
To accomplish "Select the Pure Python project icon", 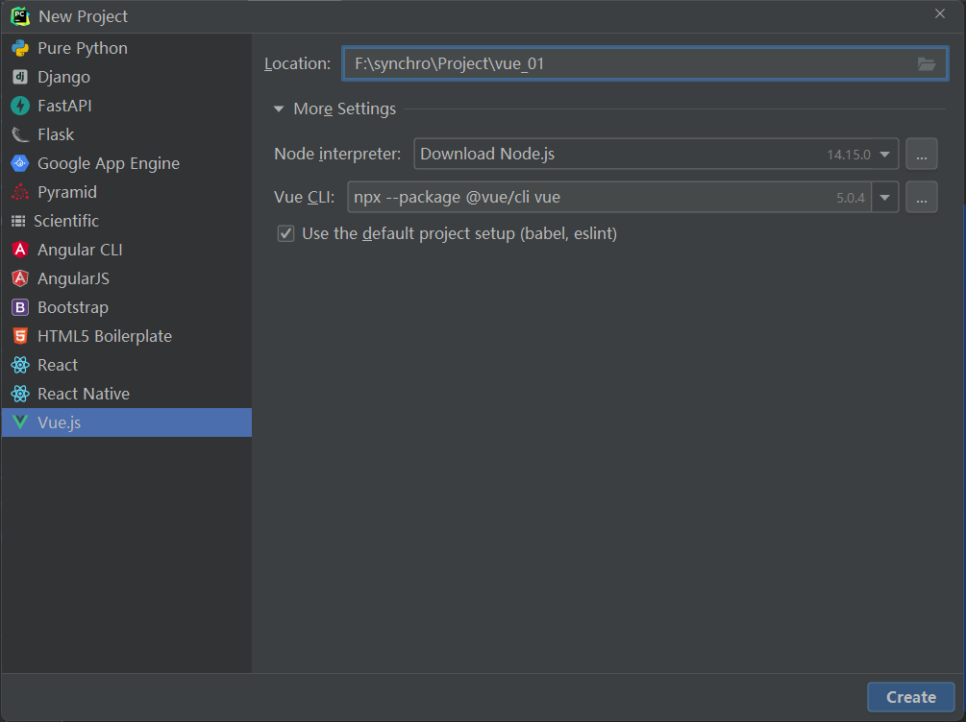I will [20, 48].
